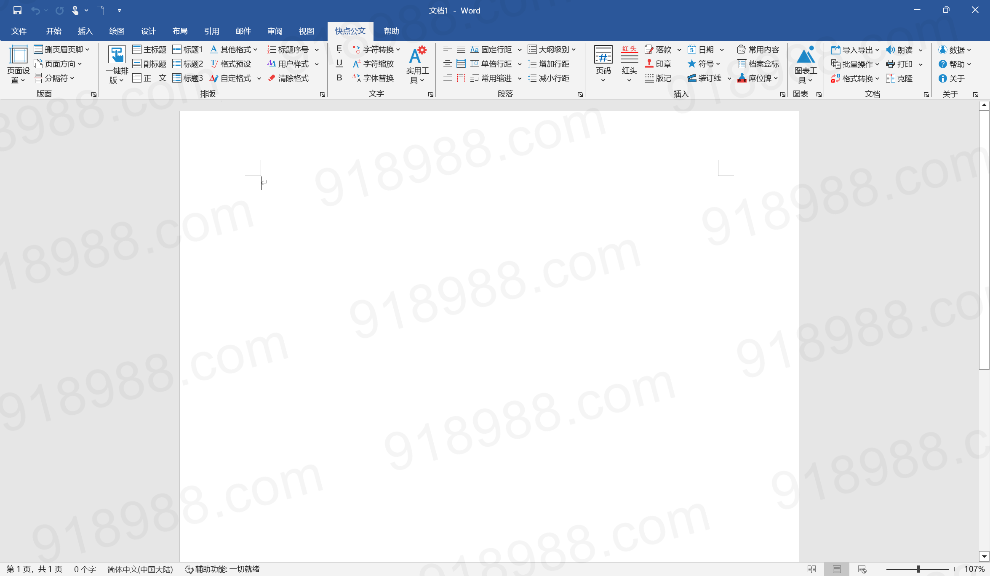Viewport: 990px width, 576px height.
Task: Open the 字符转换 character conversion dropdown
Action: [376, 50]
